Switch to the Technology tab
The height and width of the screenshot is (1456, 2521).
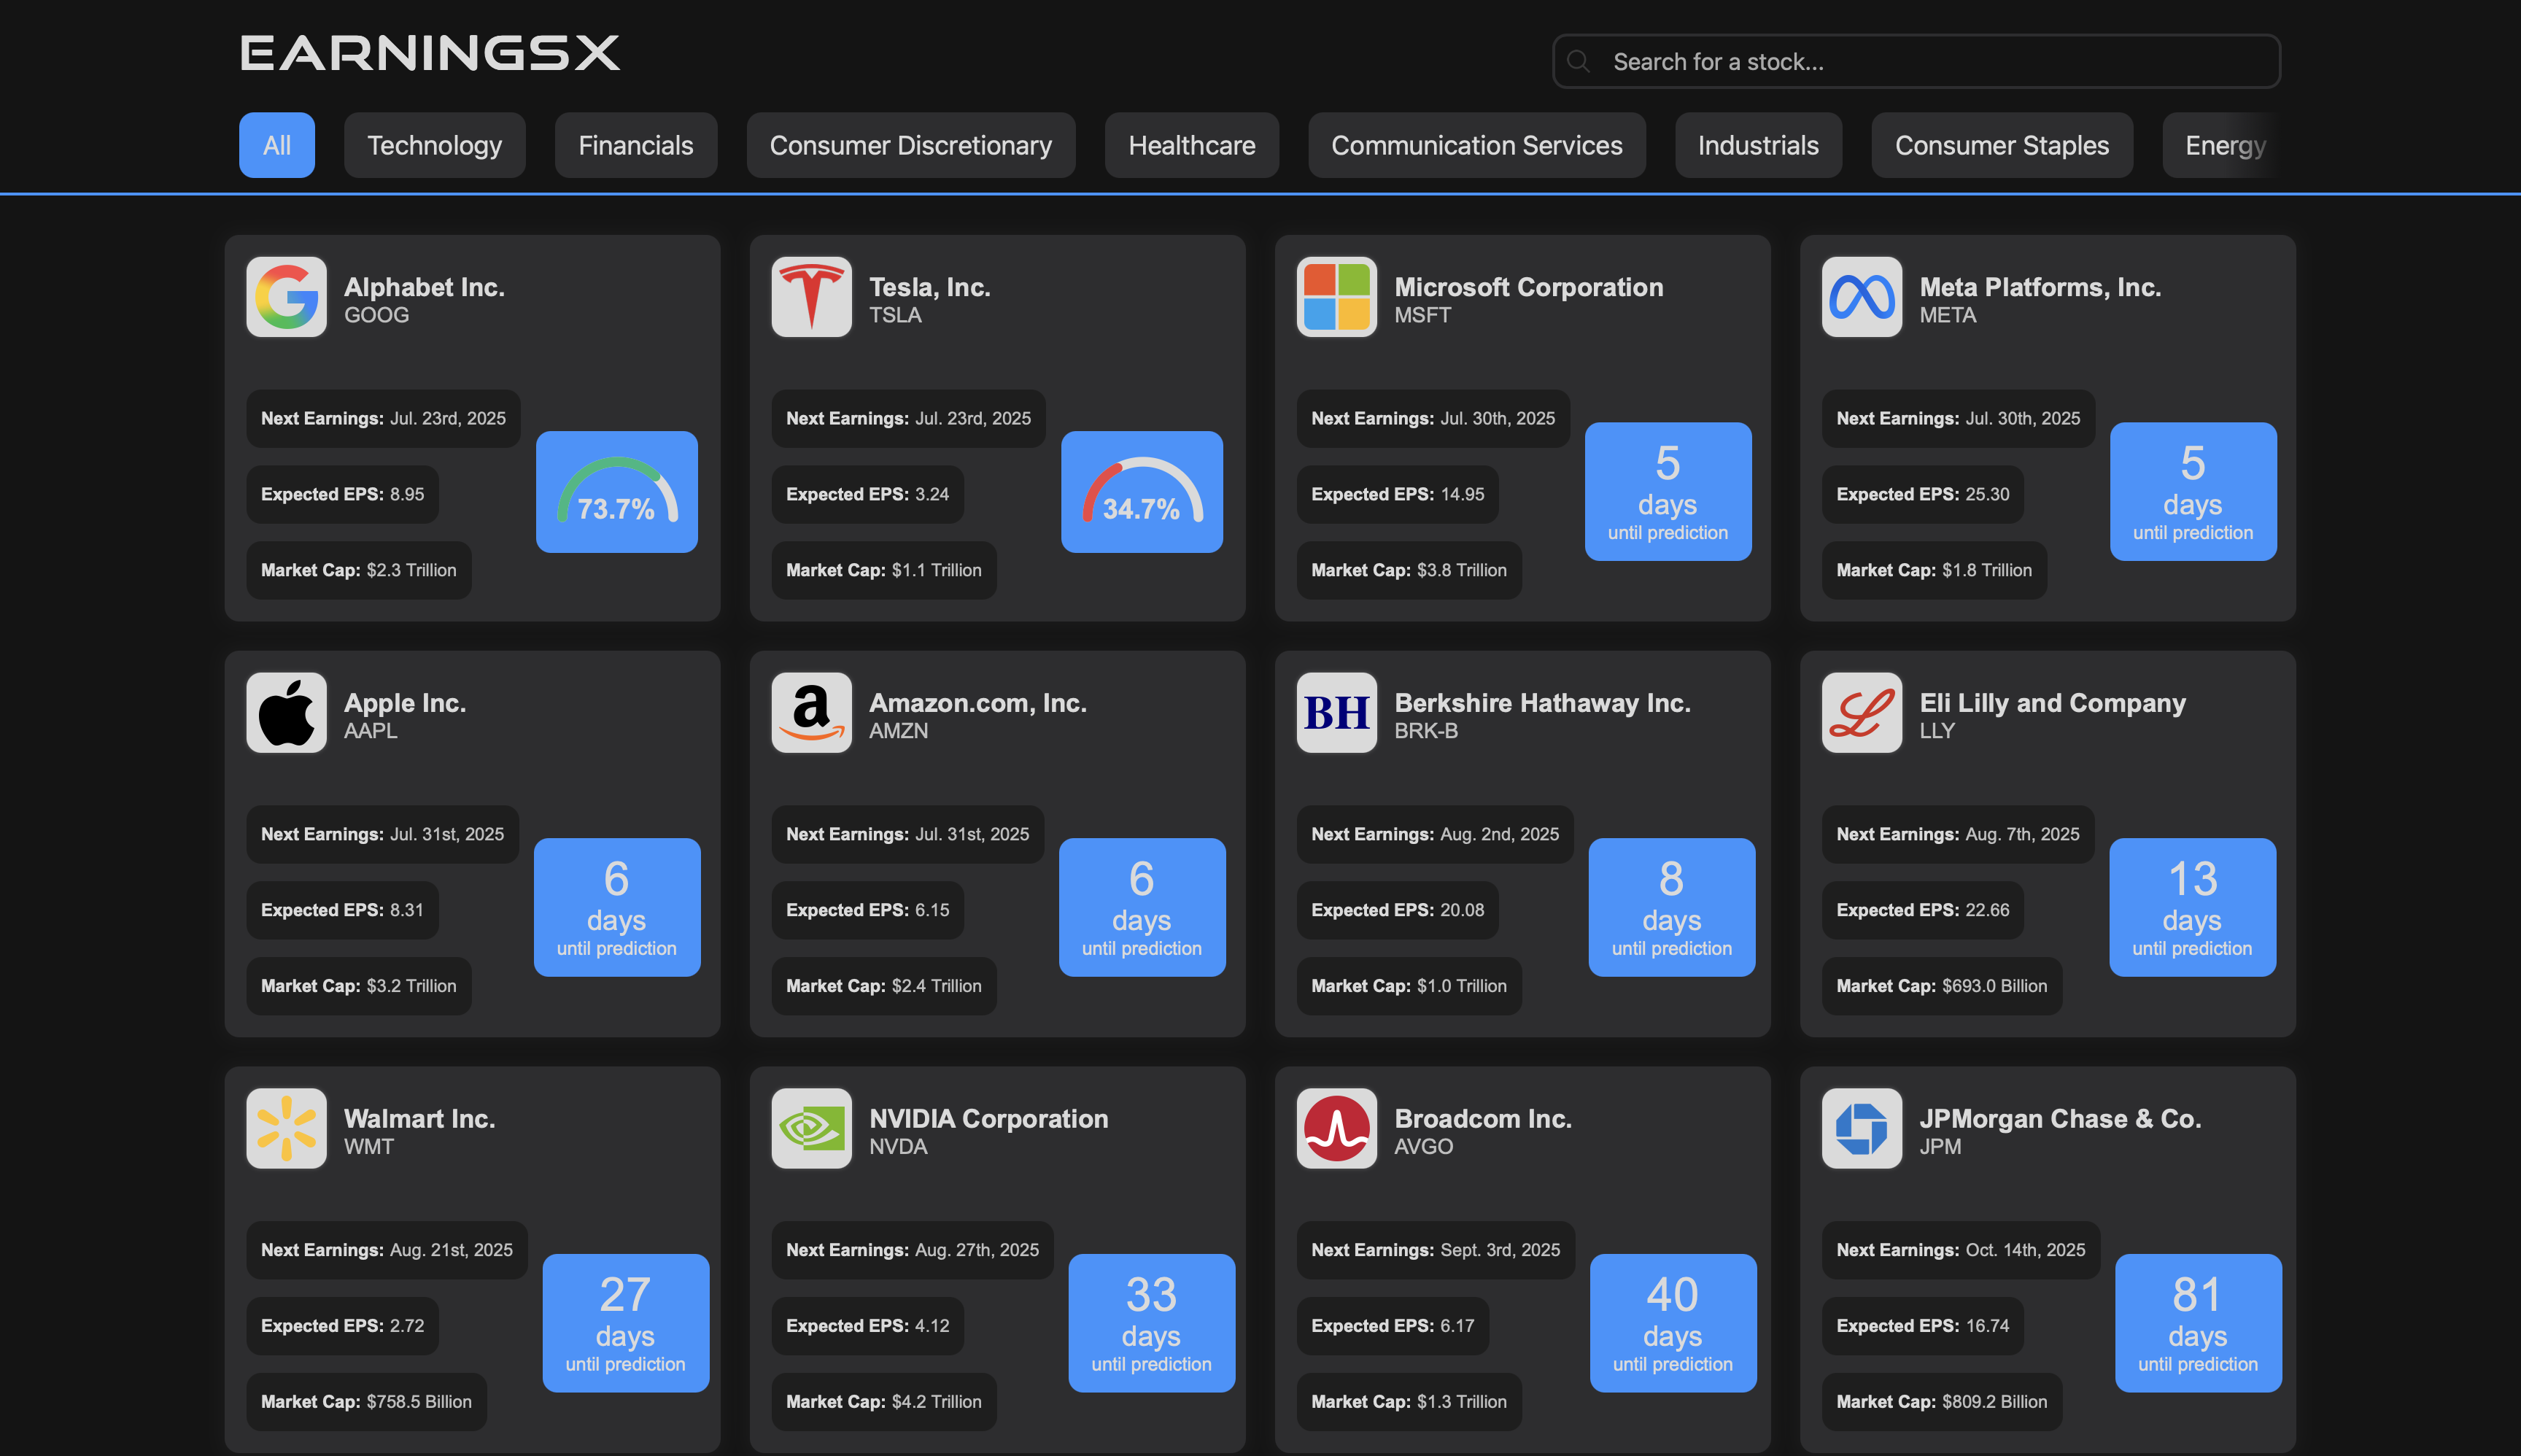434,145
